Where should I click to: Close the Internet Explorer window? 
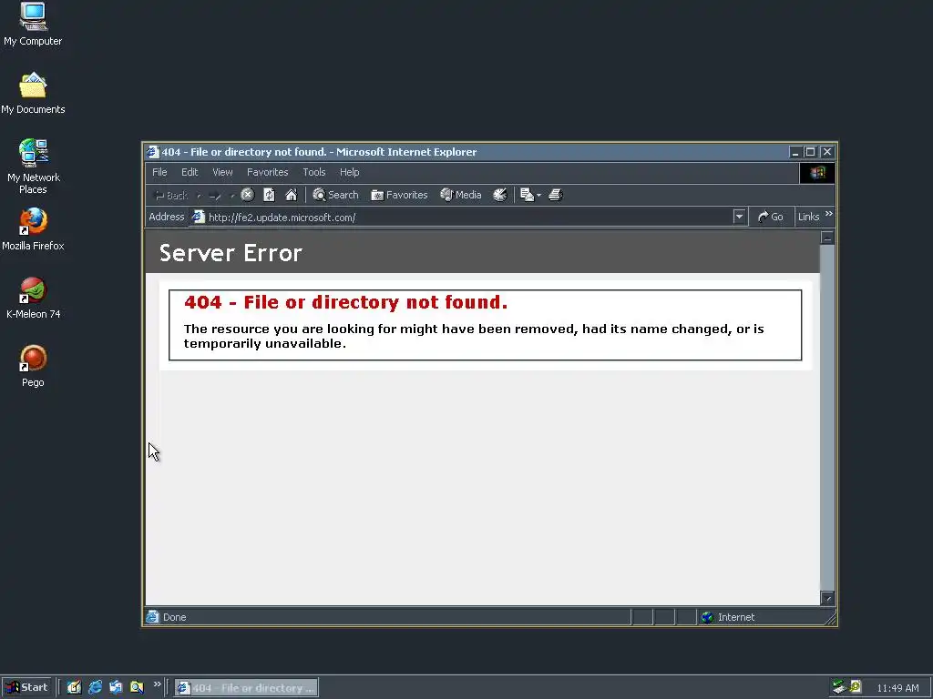click(827, 152)
